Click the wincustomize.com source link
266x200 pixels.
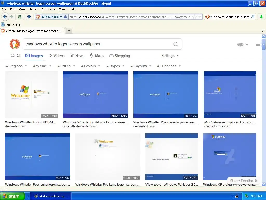217,126
